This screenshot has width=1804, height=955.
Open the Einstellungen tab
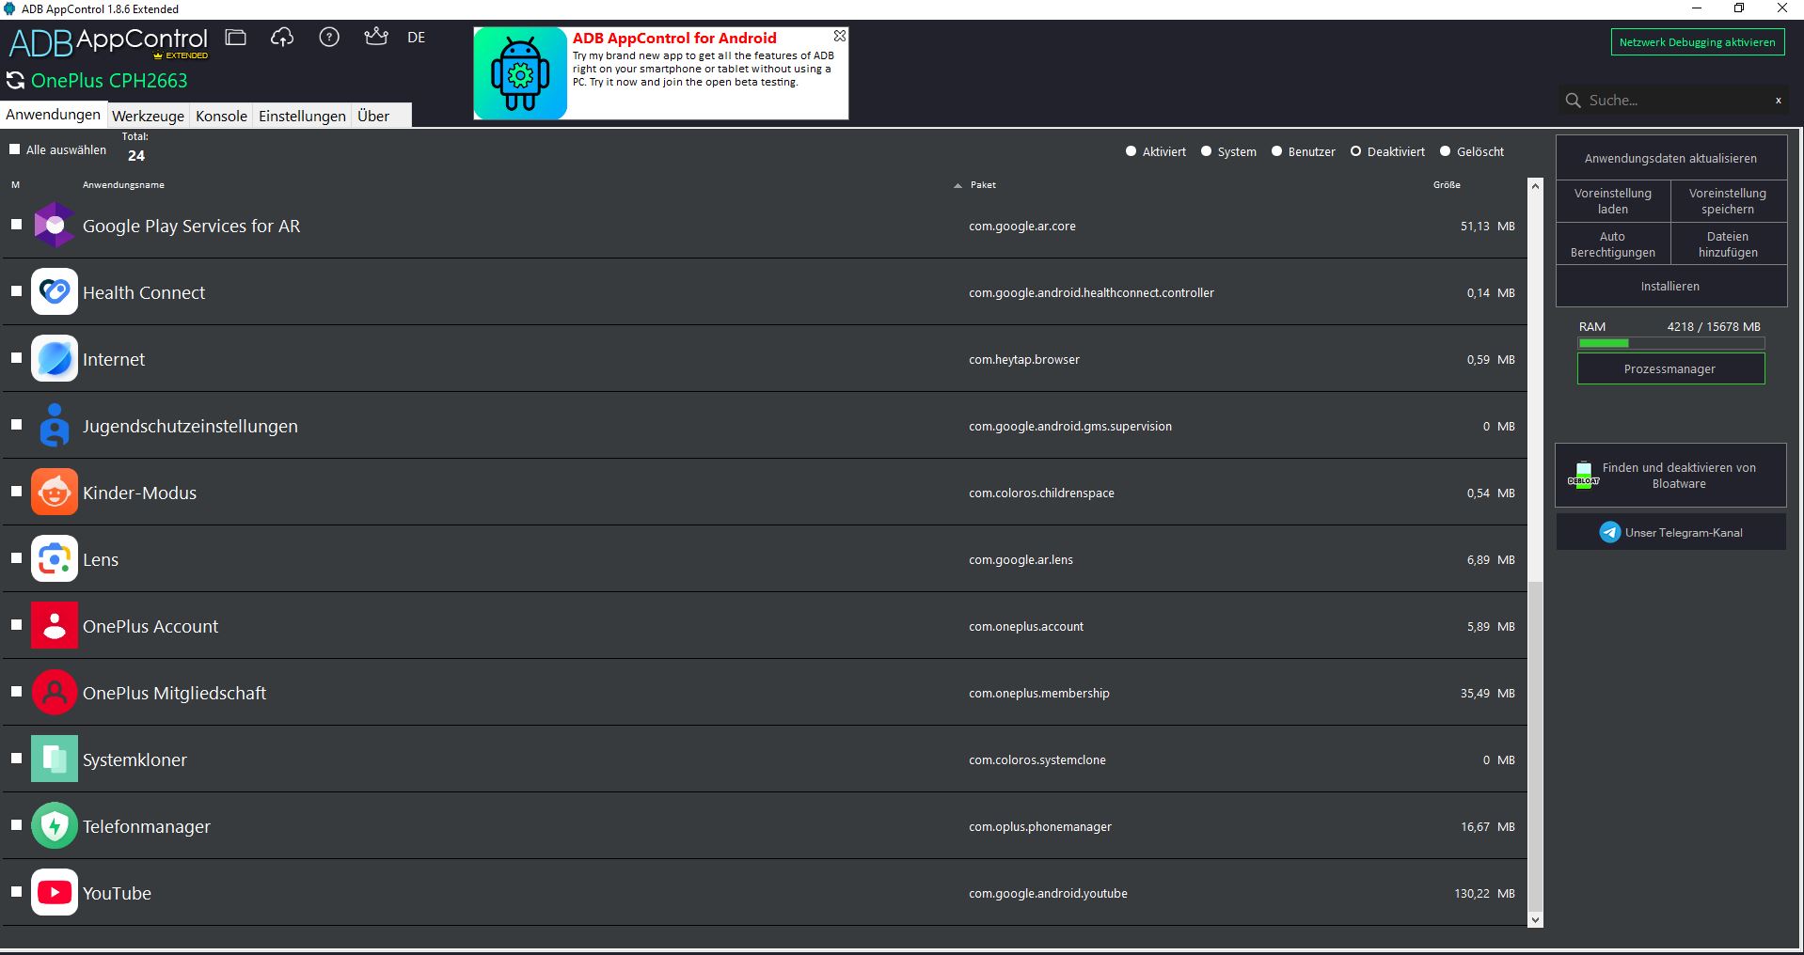pyautogui.click(x=302, y=116)
